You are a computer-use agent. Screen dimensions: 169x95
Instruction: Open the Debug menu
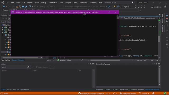[x=44, y=3]
